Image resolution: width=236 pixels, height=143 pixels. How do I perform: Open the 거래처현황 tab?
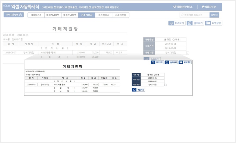point(120,15)
